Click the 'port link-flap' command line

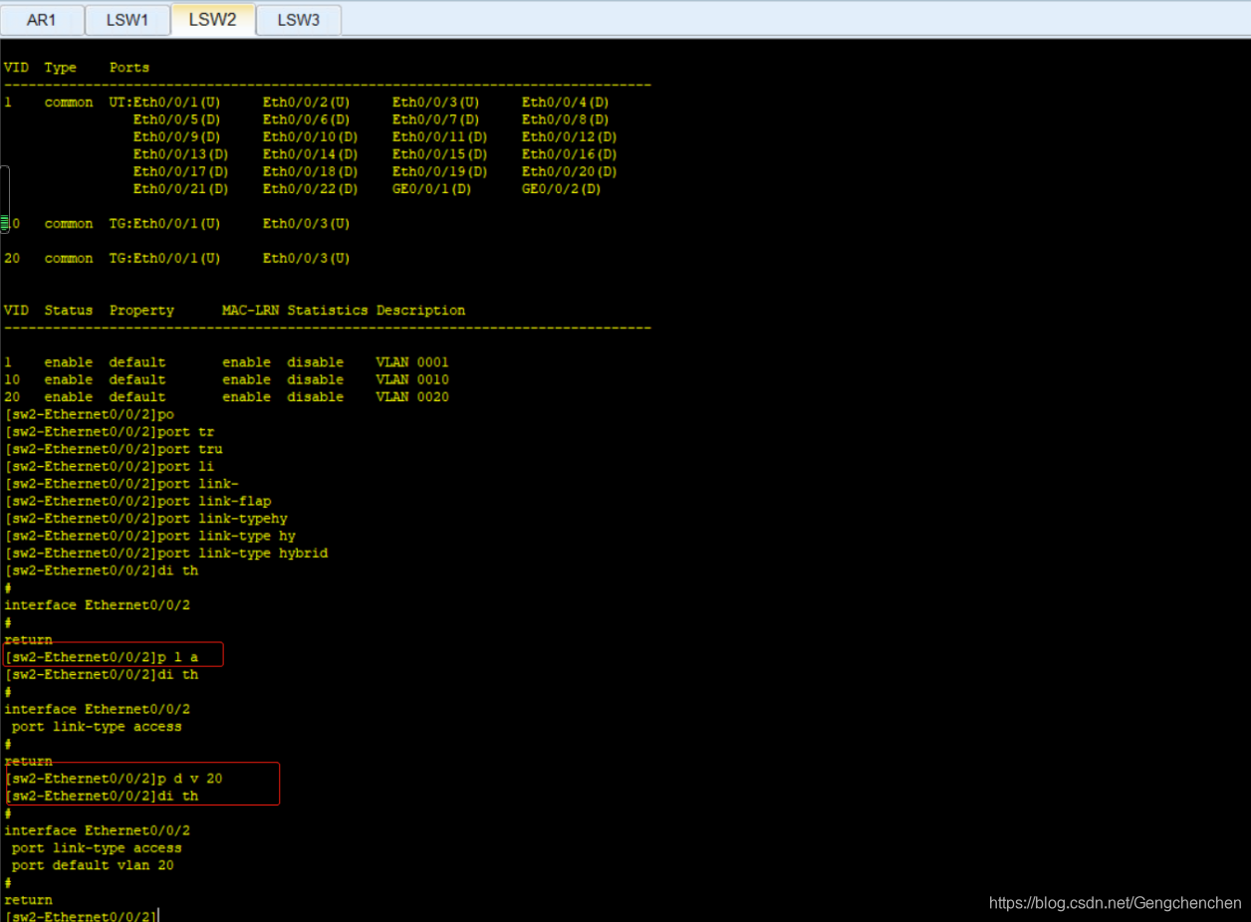click(138, 501)
